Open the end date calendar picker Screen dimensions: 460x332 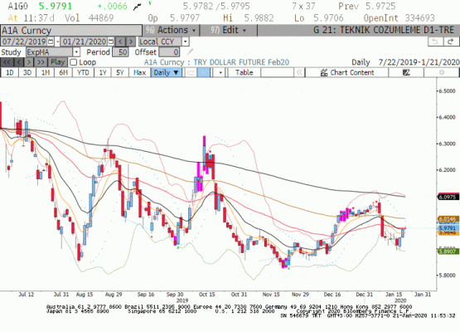coord(110,41)
